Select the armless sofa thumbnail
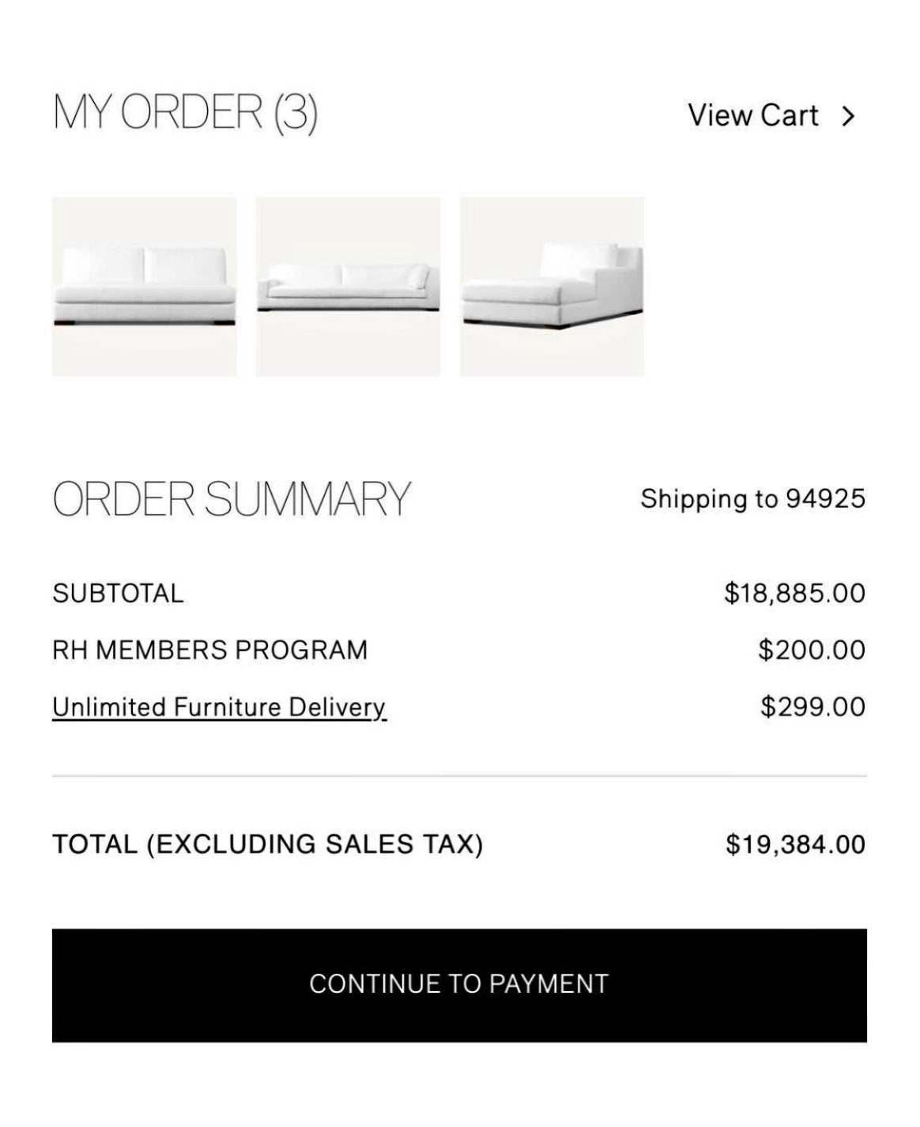920x1127 pixels. [145, 287]
